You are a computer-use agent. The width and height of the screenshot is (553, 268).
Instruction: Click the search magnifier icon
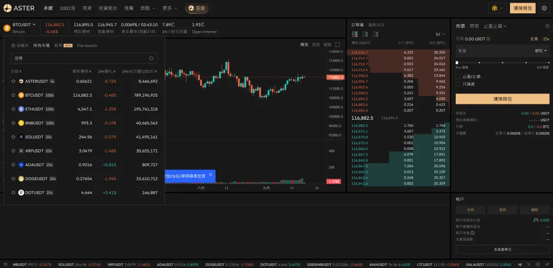(x=151, y=58)
